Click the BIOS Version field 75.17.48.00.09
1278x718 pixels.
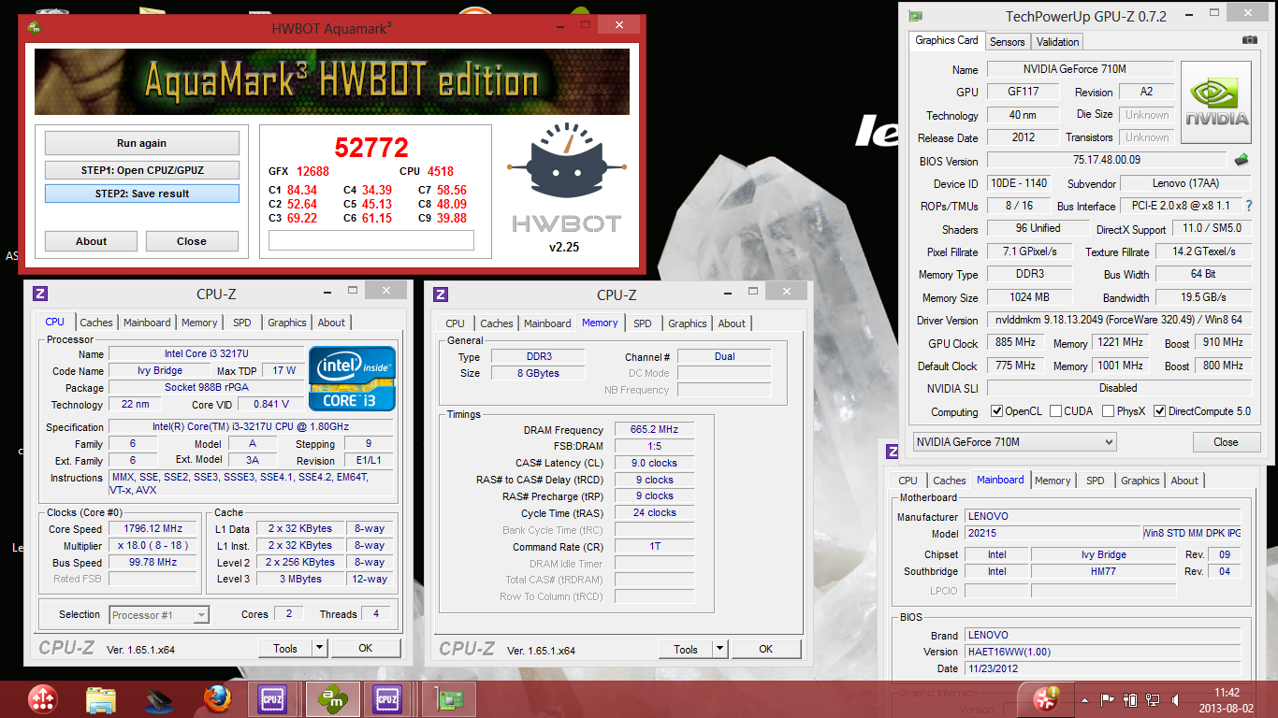point(1107,160)
